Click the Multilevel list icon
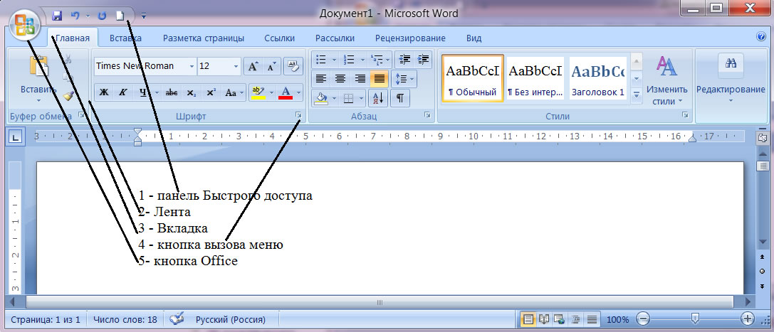 [377, 60]
